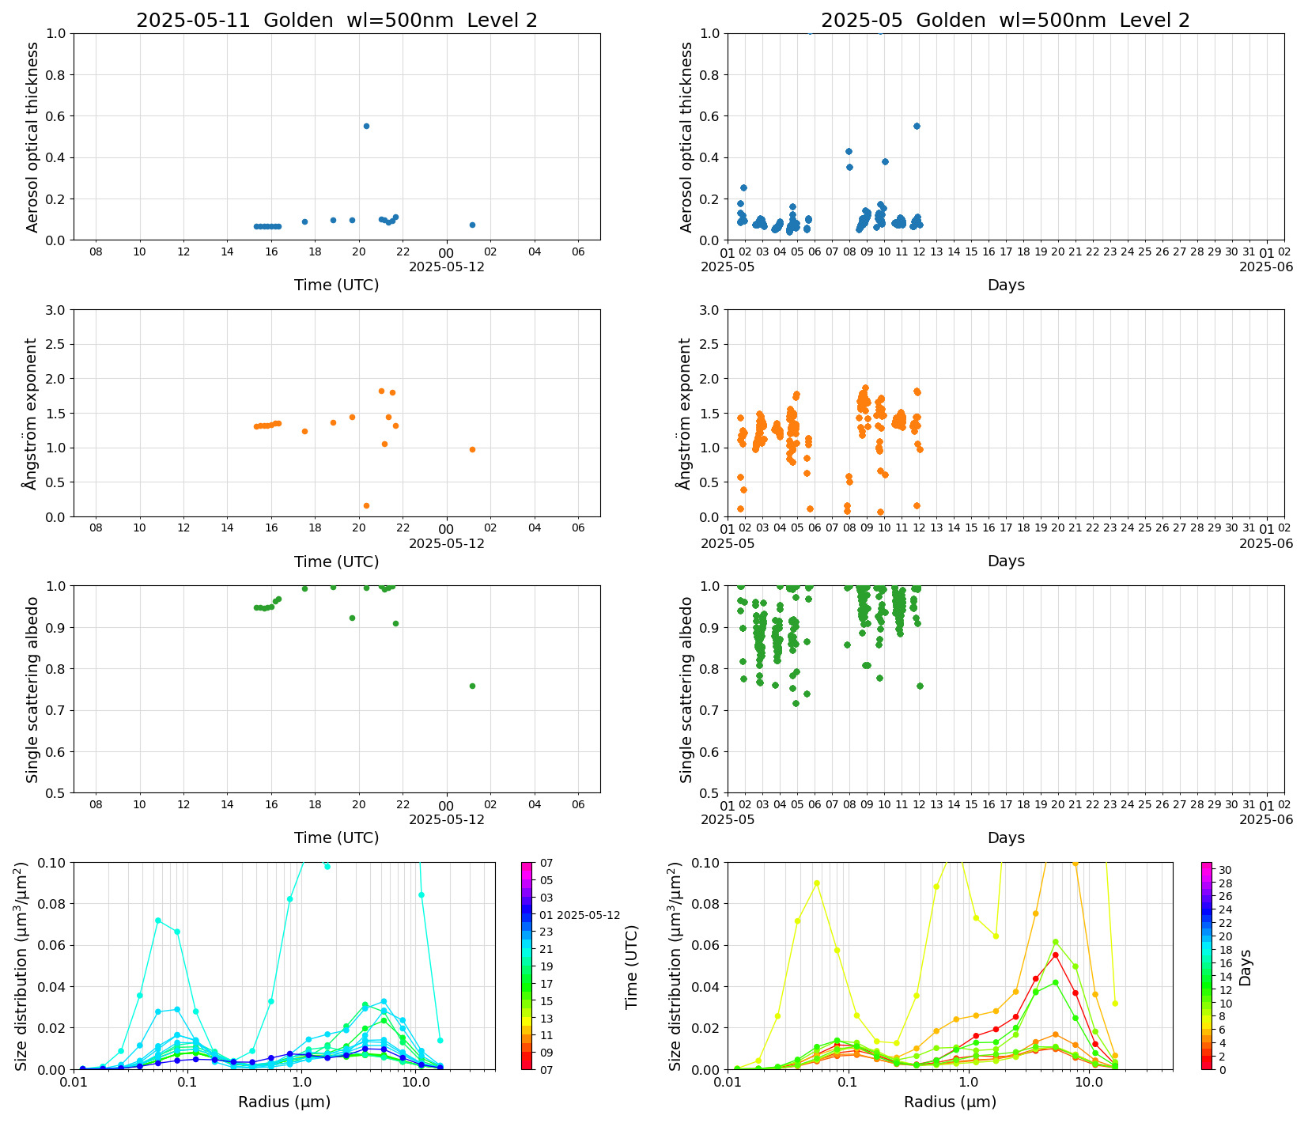Select the yellow 0.09 peak in monthly size distribution
Viewport: 1308px width, 1123px height.
[817, 883]
